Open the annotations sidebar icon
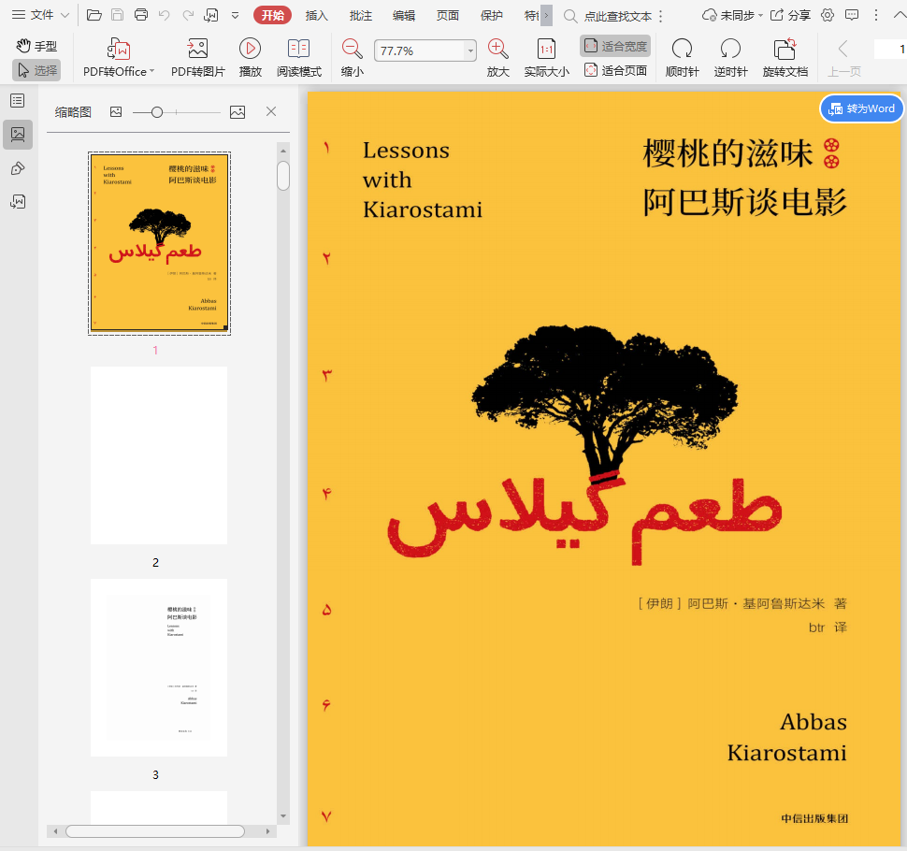The width and height of the screenshot is (907, 851). pyautogui.click(x=18, y=168)
